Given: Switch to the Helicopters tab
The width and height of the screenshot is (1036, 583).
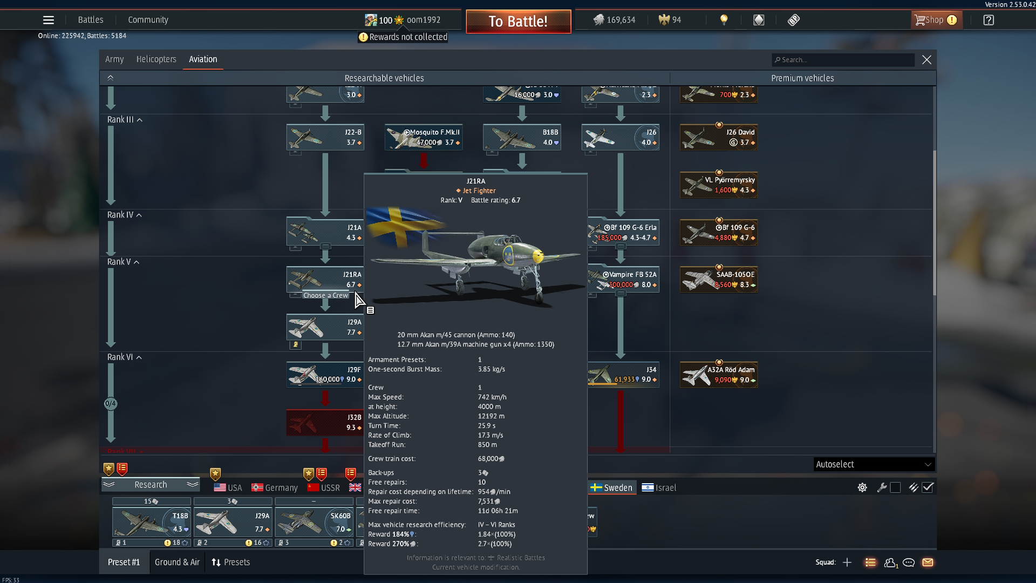Looking at the screenshot, I should coord(156,59).
